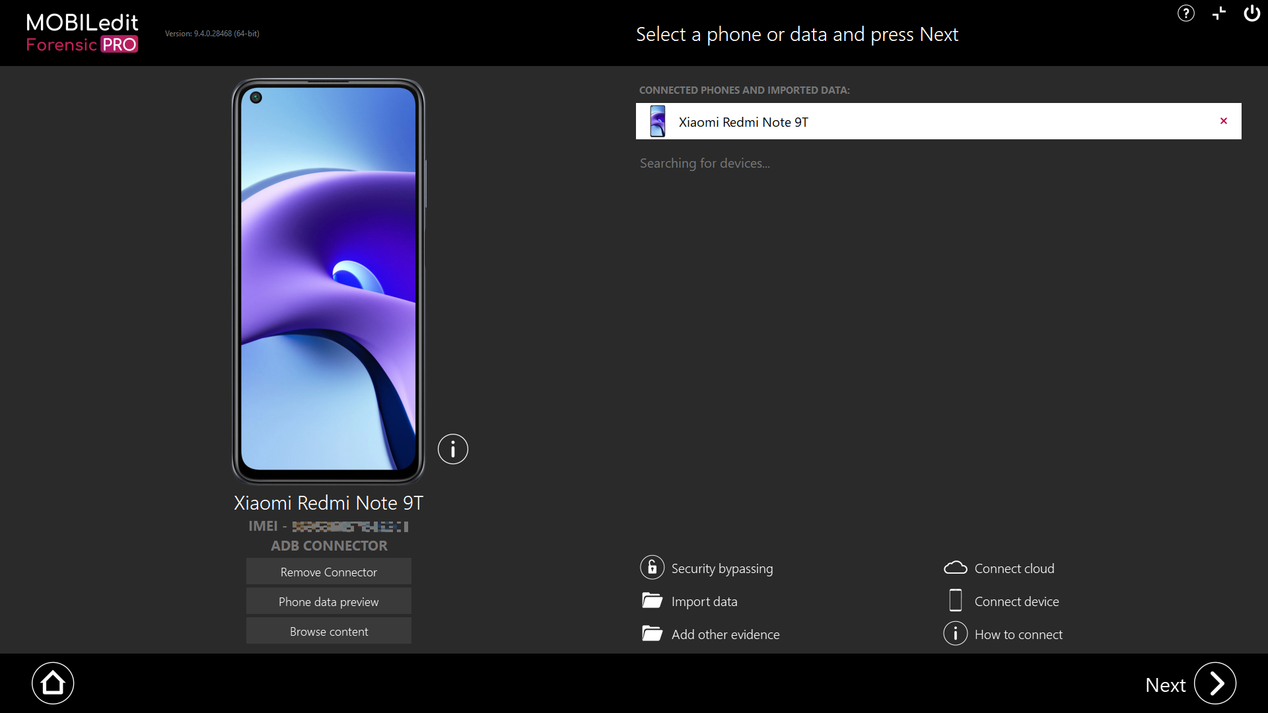Click the power quit icon

tap(1251, 13)
